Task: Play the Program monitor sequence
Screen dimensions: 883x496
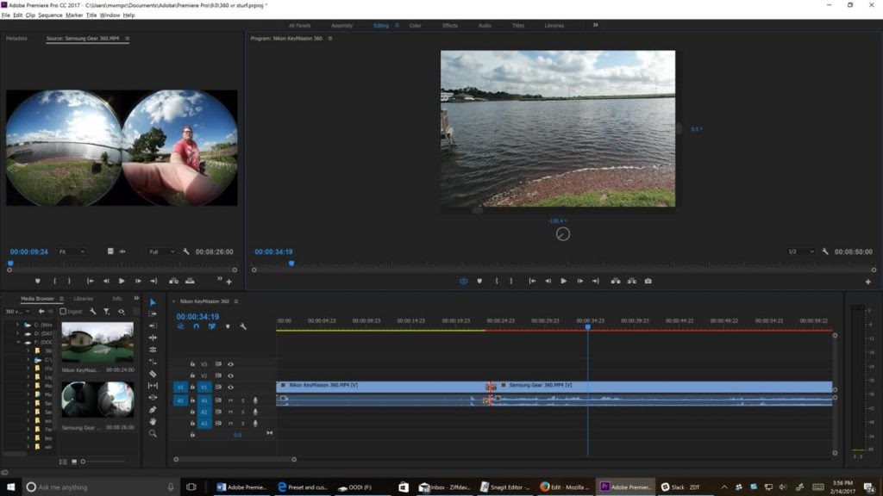Action: 564,281
